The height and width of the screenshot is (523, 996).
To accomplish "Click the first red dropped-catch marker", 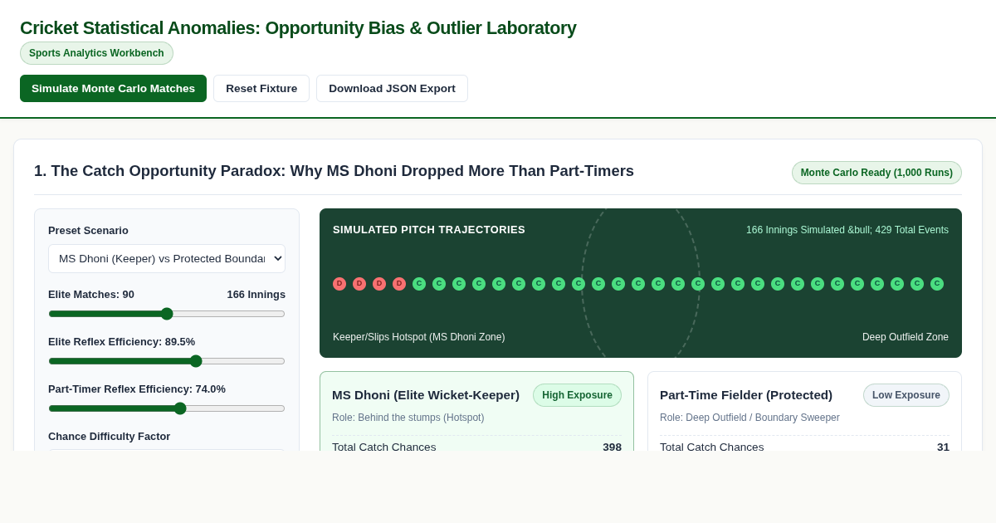I will point(339,284).
